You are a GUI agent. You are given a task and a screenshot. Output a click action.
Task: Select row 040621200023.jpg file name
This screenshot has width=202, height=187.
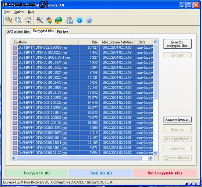(x=43, y=118)
